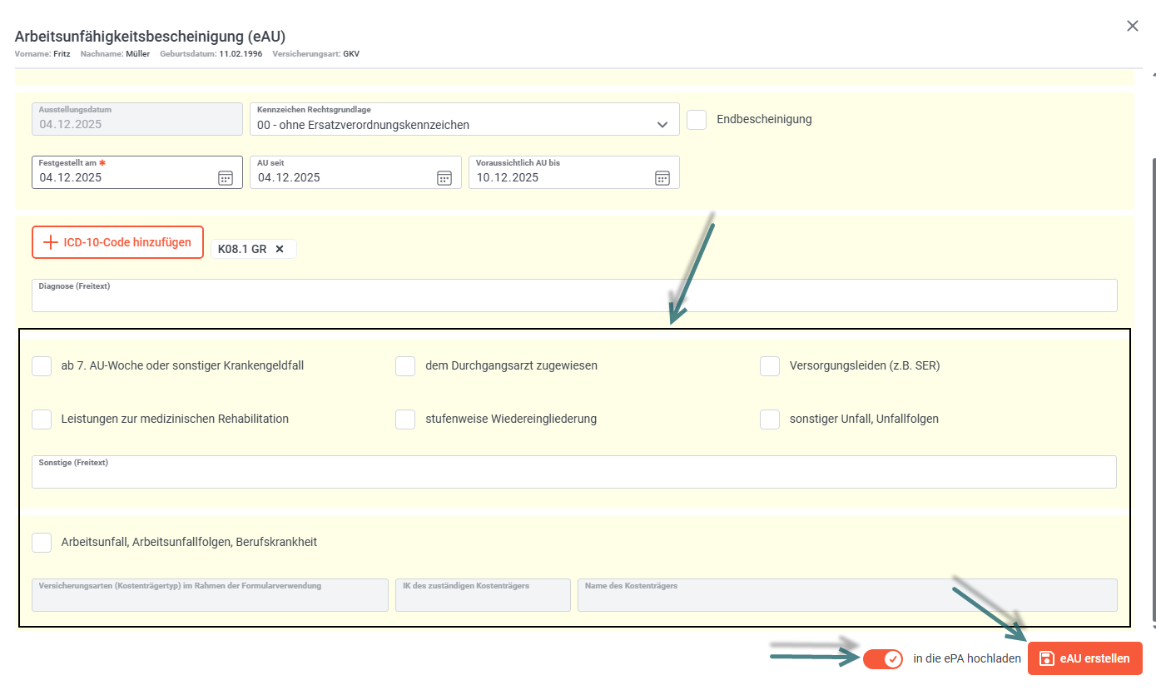This screenshot has width=1156, height=700.
Task: Select Versorgungsleiden (z.B. SER) checkbox
Action: (770, 365)
